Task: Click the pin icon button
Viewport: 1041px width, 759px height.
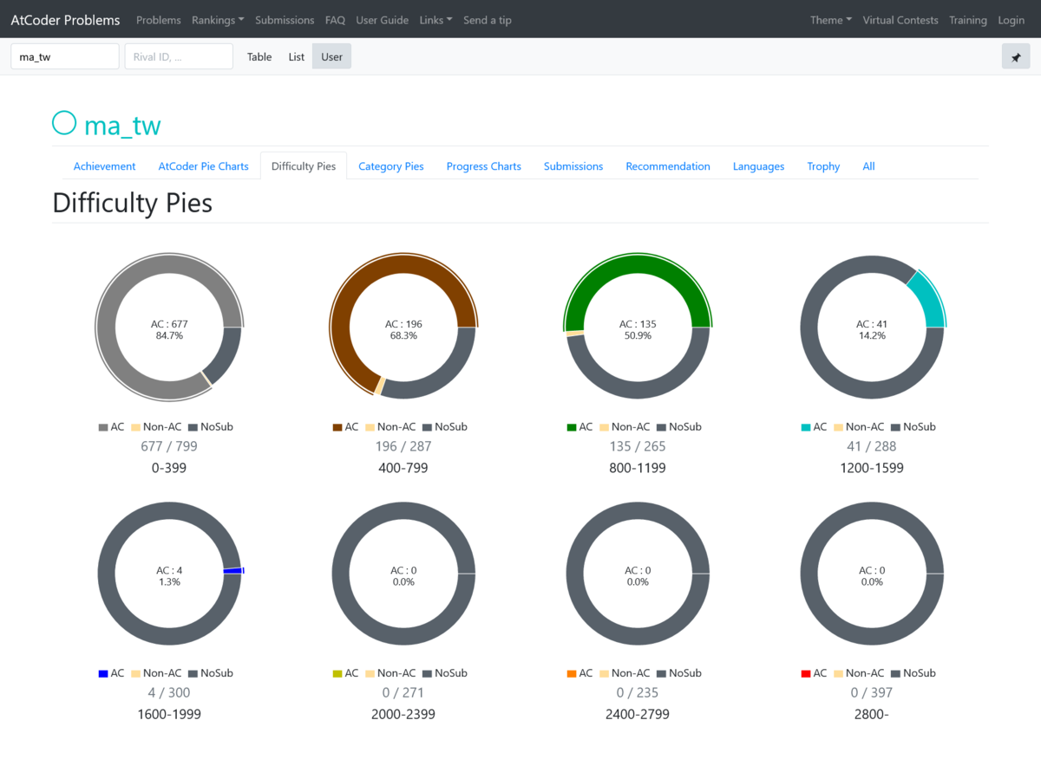Action: [x=1015, y=57]
